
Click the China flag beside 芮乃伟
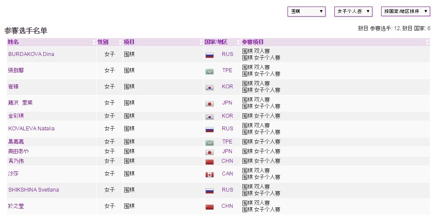(209, 161)
